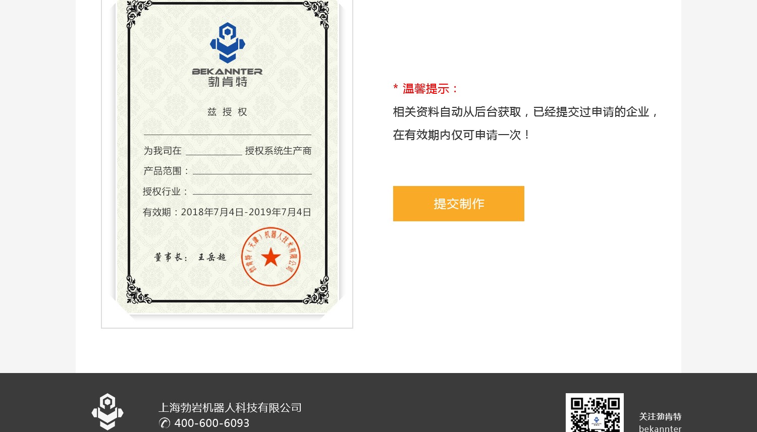Click the phone icon beside 400-600-6093

(x=165, y=423)
